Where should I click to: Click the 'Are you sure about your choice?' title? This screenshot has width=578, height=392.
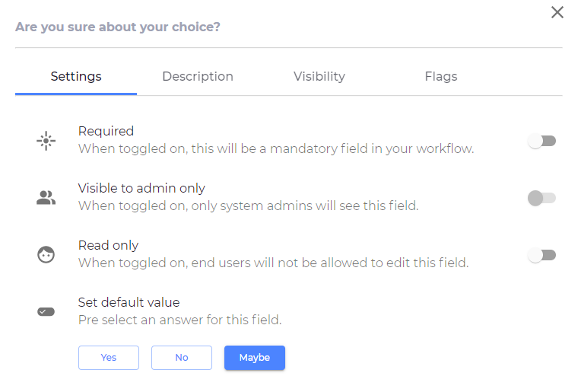point(118,27)
